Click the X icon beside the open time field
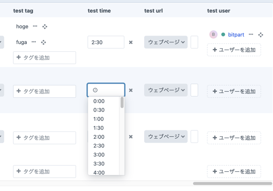Screen dimensions: 273x191 pyautogui.click(x=131, y=90)
